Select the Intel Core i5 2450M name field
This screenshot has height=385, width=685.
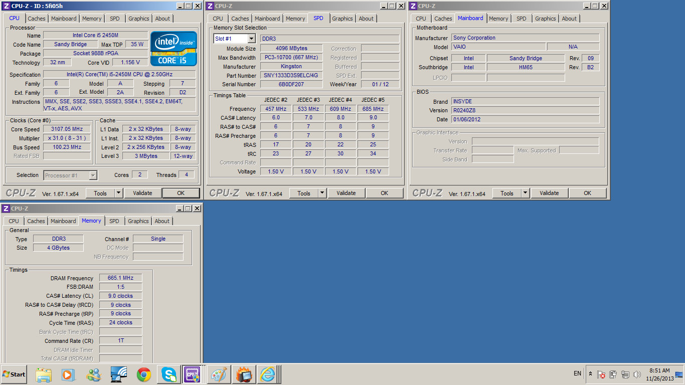[x=95, y=35]
